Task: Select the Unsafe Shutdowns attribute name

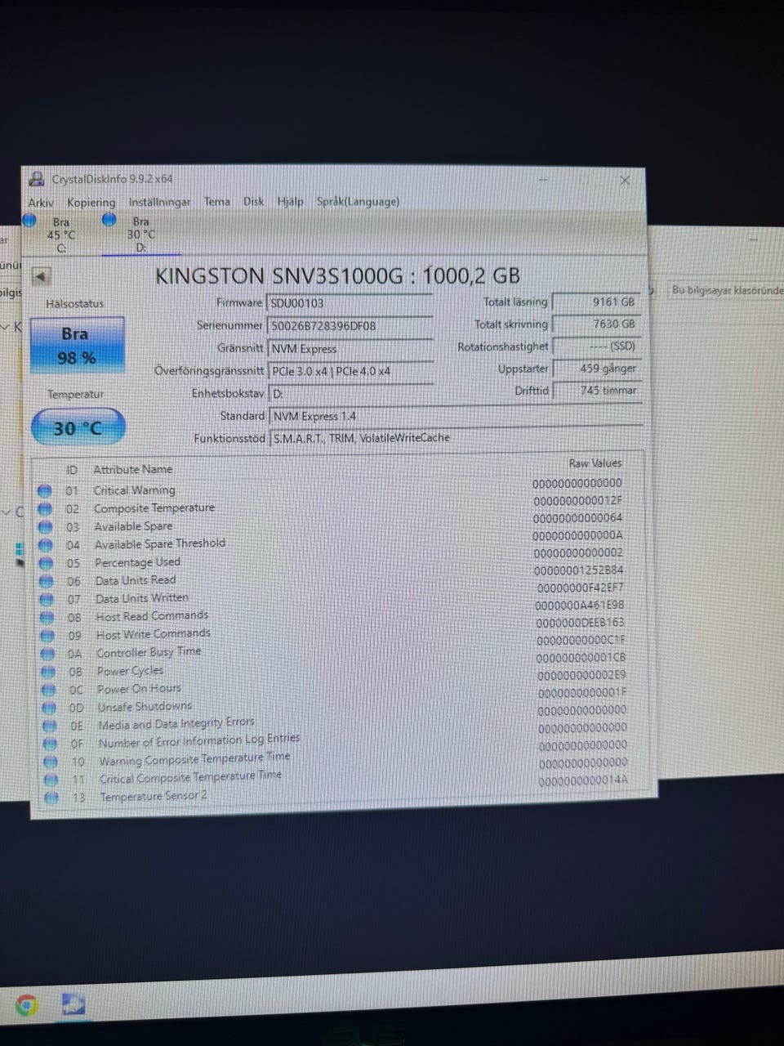Action: pos(145,707)
